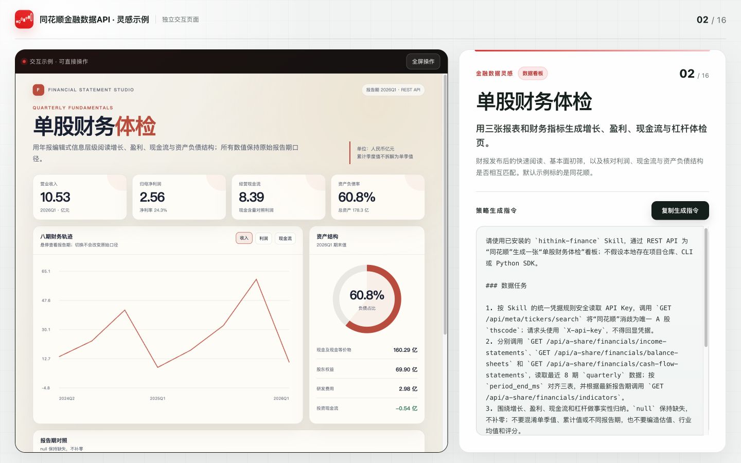Click the 资产结构 panel heading
741x463 pixels.
pyautogui.click(x=327, y=237)
